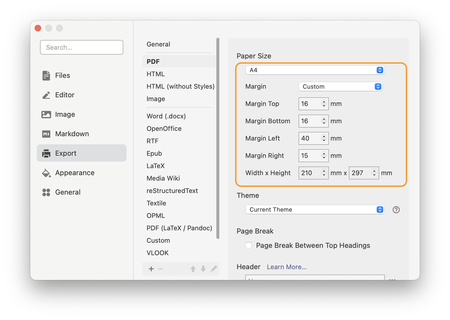Open the Current Theme dropdown
Screen dimensions: 450x320
pyautogui.click(x=315, y=210)
